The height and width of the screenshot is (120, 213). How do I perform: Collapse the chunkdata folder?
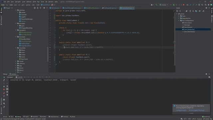16,48
